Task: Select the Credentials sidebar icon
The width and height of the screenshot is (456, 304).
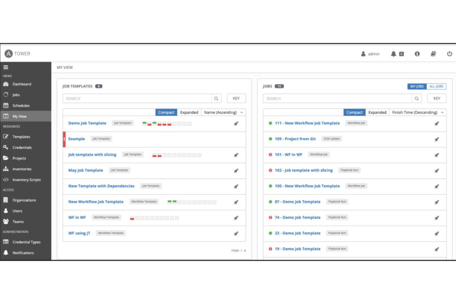Action: click(x=6, y=147)
